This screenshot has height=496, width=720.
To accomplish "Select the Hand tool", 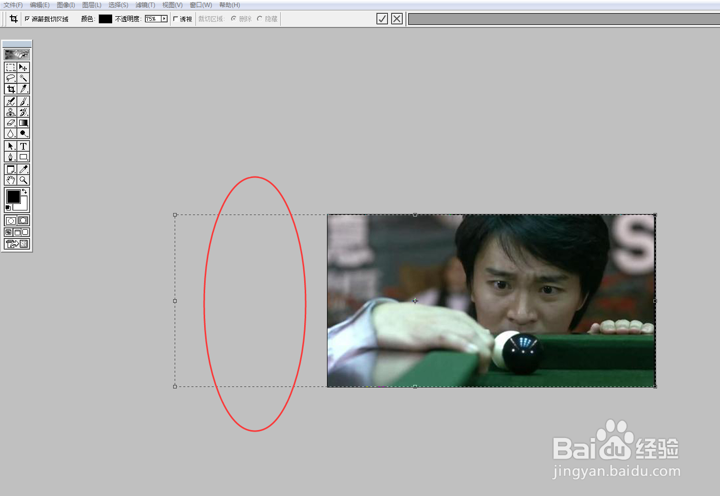I will point(11,180).
